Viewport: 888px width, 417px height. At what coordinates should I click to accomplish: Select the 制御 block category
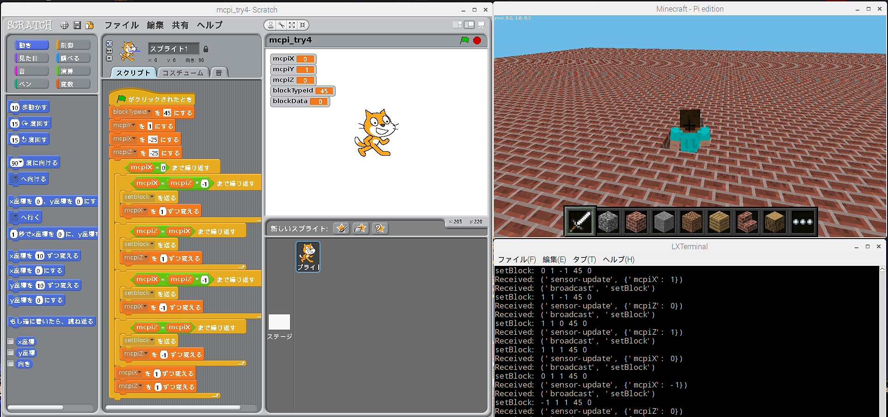click(73, 45)
